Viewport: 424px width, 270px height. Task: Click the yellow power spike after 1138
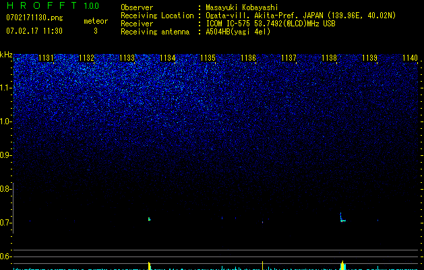coord(342,265)
